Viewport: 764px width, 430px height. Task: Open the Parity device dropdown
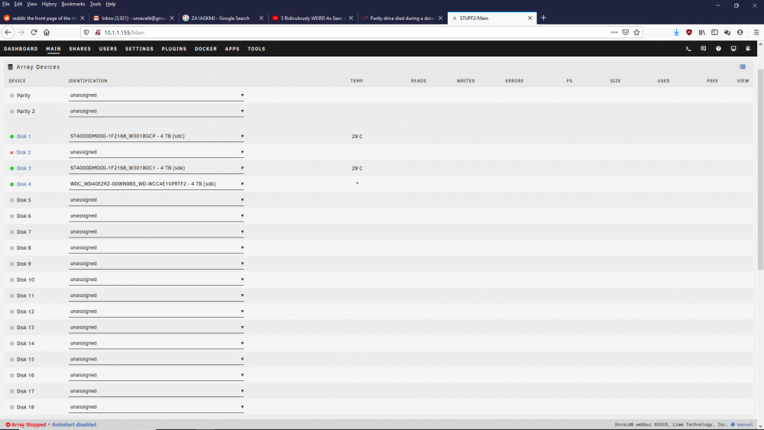[156, 95]
